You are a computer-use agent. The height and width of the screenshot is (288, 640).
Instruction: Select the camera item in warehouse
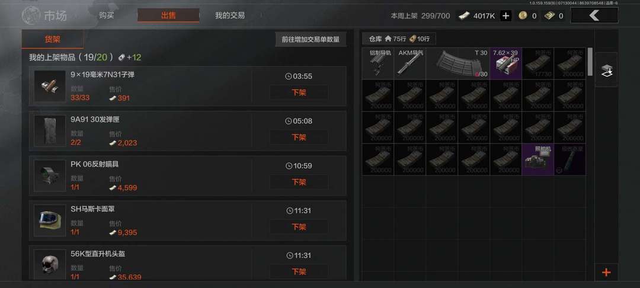coord(538,159)
